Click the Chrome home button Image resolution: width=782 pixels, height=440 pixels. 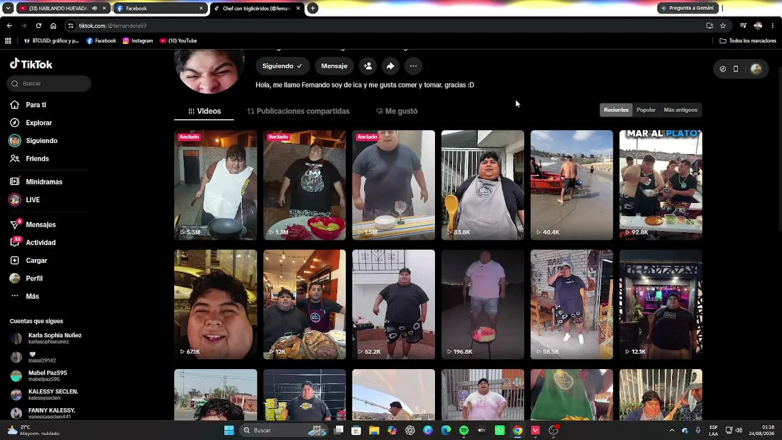53,26
